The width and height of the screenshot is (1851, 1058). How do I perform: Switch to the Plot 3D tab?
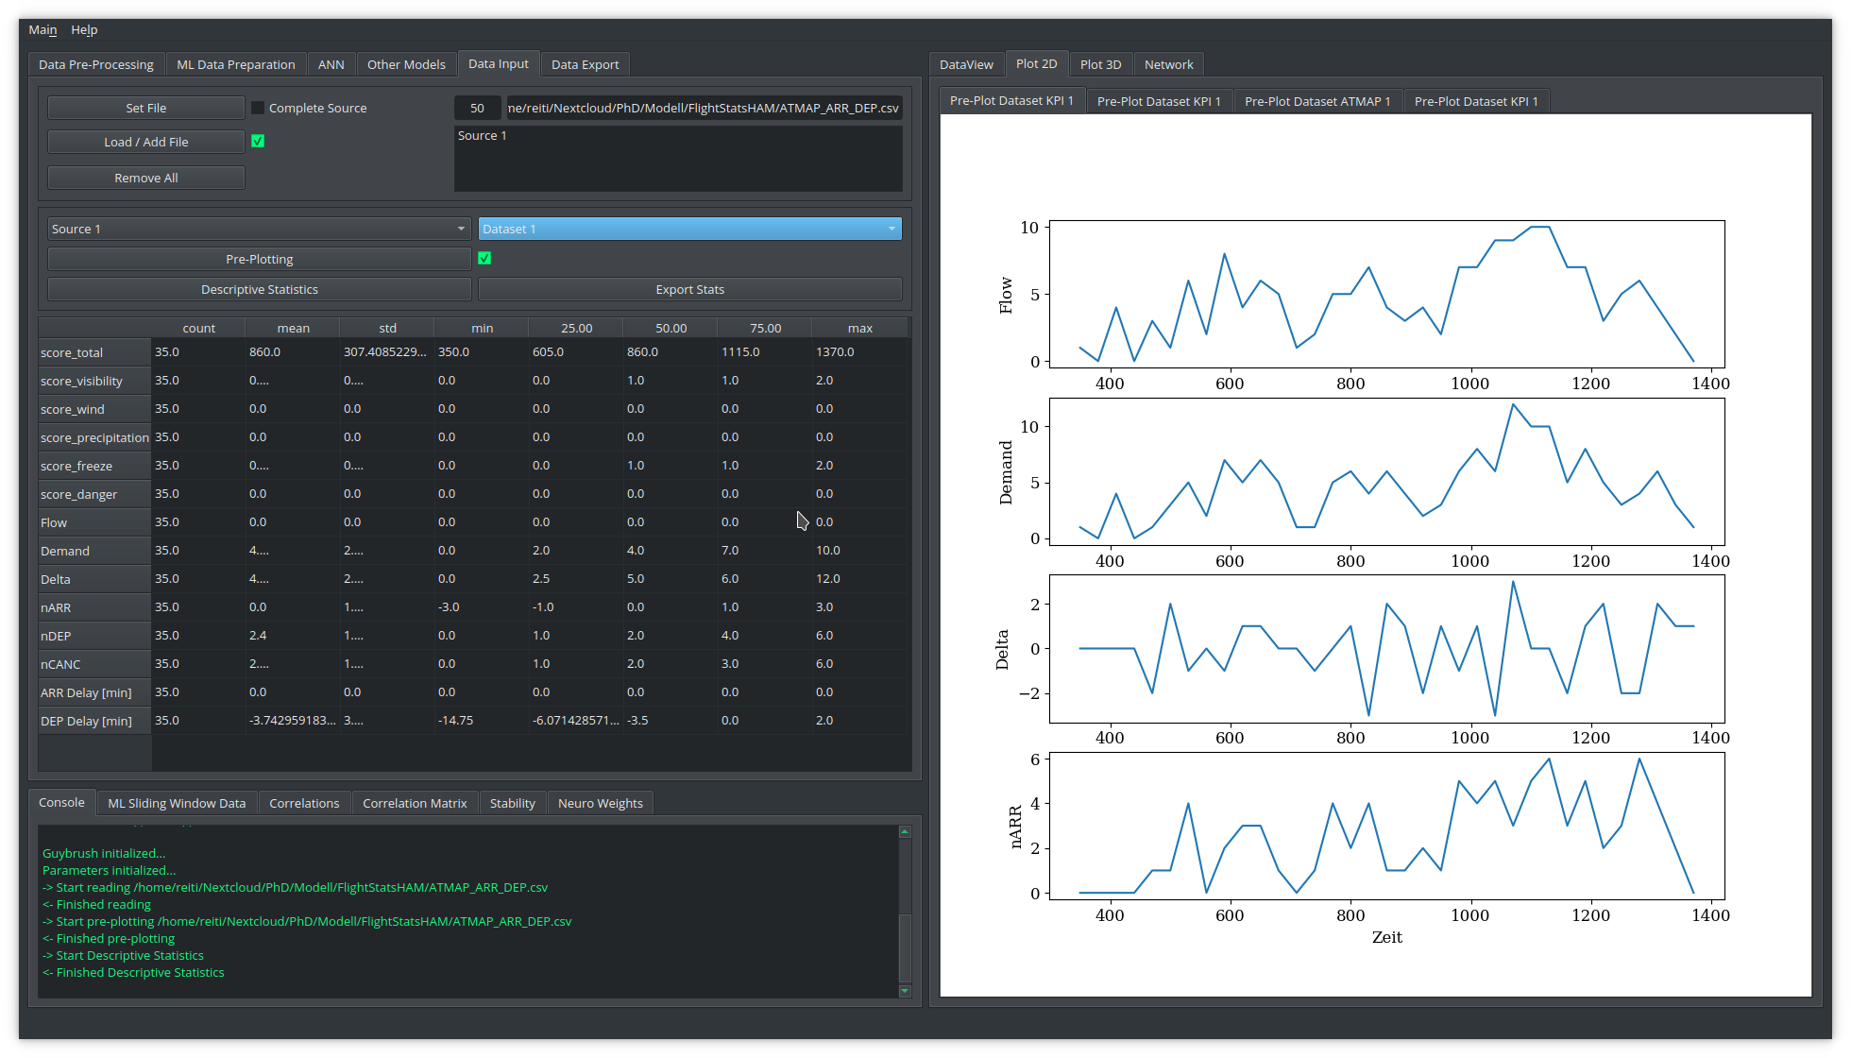(x=1100, y=65)
